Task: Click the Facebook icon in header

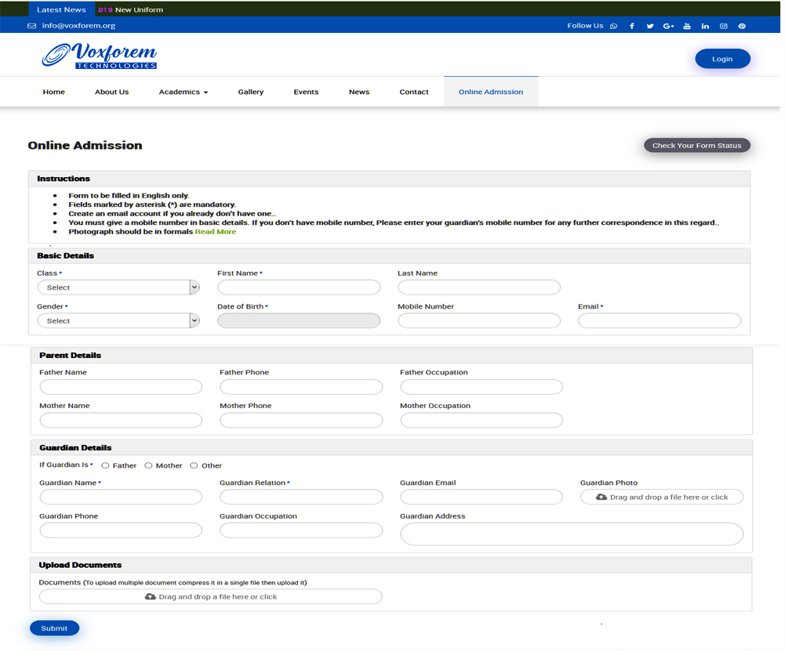Action: pos(632,26)
